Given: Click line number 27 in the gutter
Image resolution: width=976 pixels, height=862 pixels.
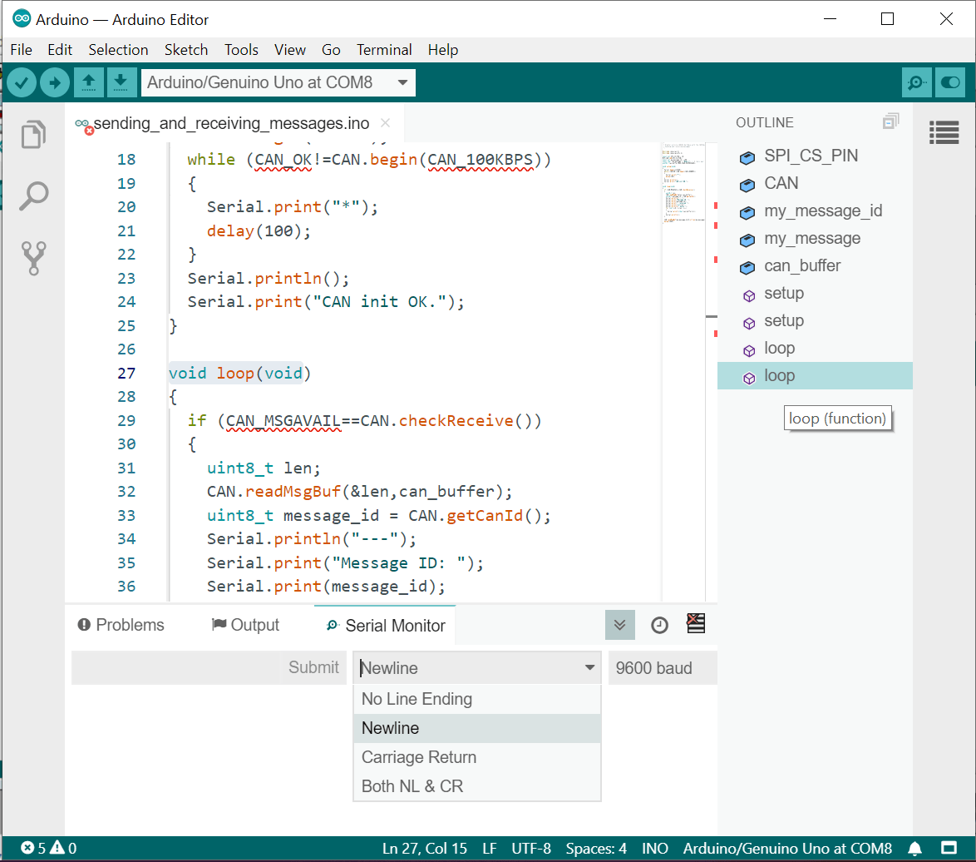Looking at the screenshot, I should click(x=126, y=373).
